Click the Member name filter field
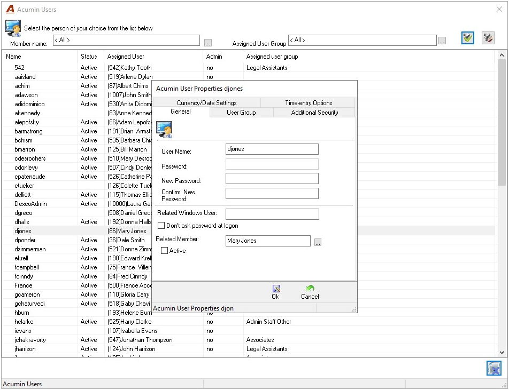 (126, 40)
